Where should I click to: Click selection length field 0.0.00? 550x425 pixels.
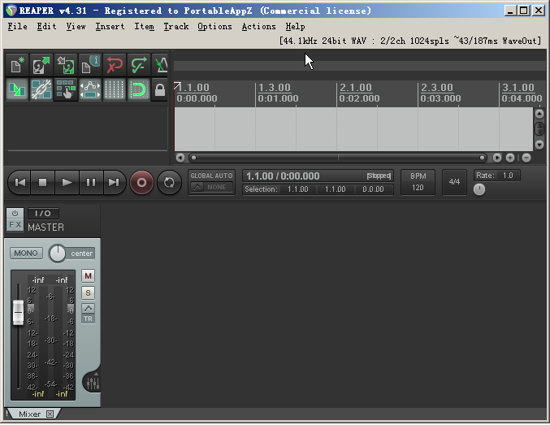tap(373, 189)
